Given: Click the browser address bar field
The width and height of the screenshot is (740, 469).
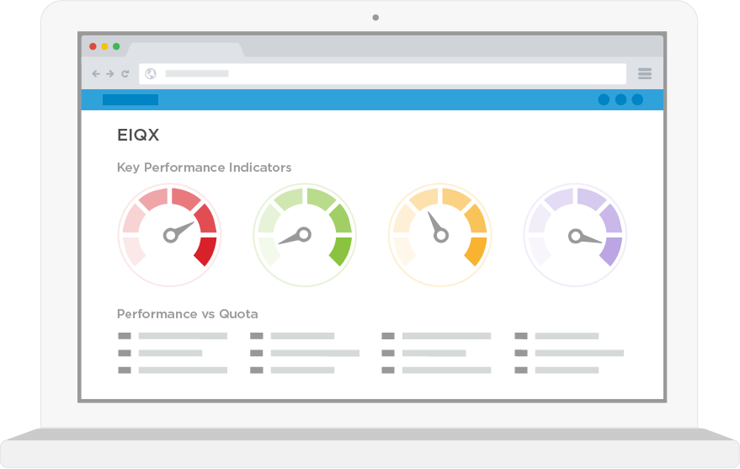Looking at the screenshot, I should 382,74.
